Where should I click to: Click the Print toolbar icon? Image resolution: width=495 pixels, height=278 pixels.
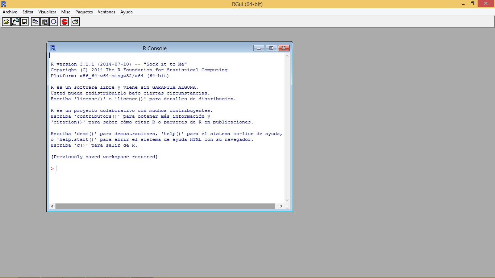[x=75, y=22]
